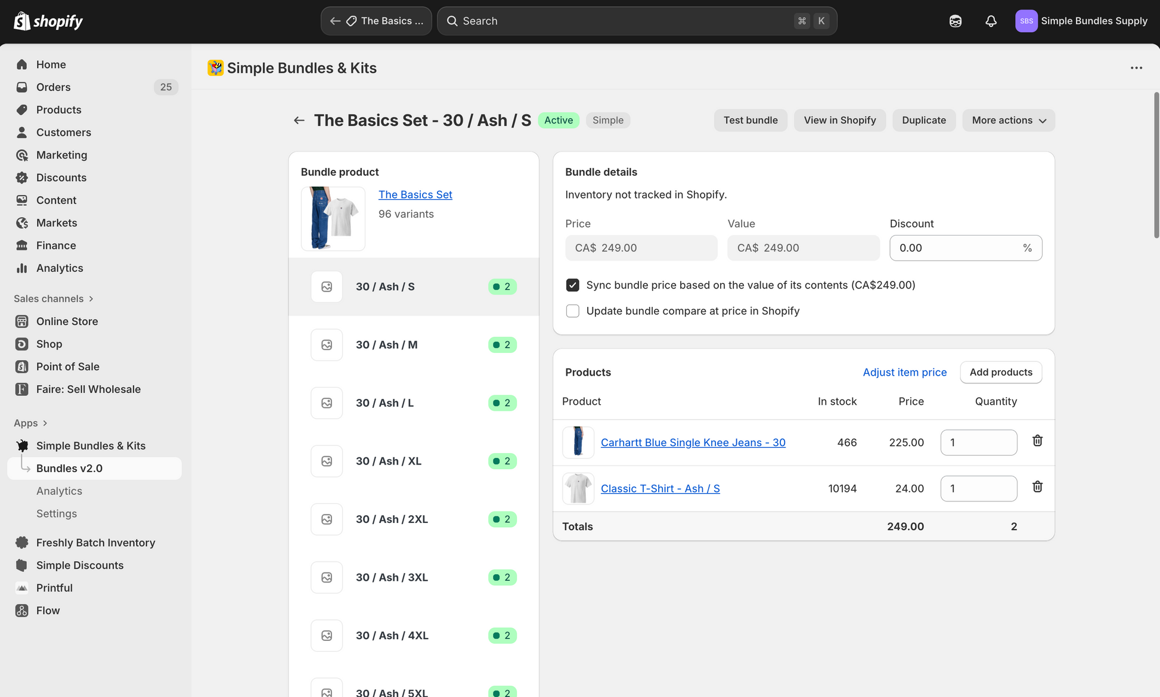Expand the Apps section chevron
The image size is (1160, 697).
[45, 423]
